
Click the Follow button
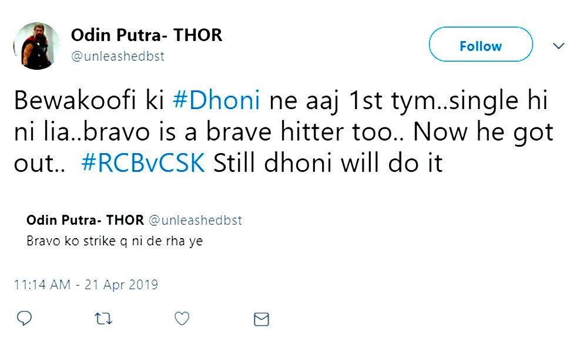coord(480,45)
